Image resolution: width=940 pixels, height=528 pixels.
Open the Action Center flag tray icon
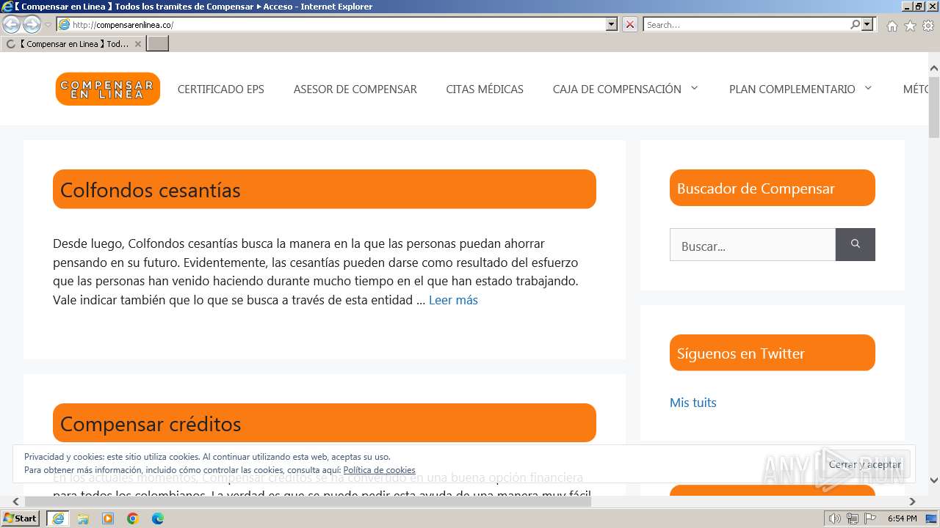click(870, 518)
